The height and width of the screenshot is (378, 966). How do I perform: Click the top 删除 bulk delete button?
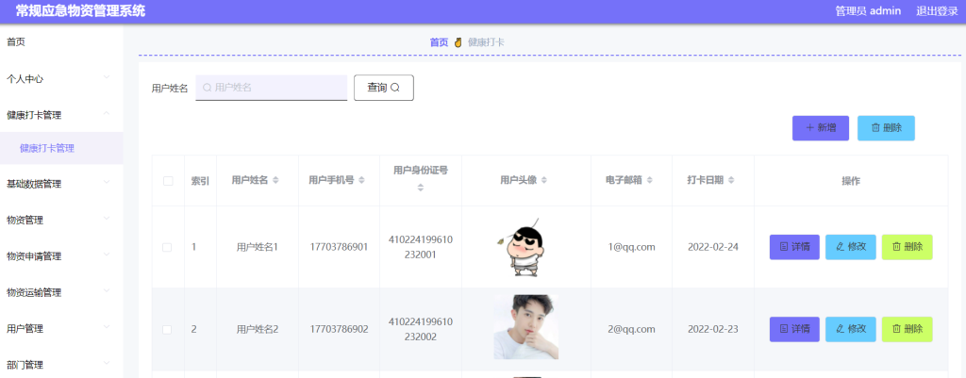click(x=886, y=128)
